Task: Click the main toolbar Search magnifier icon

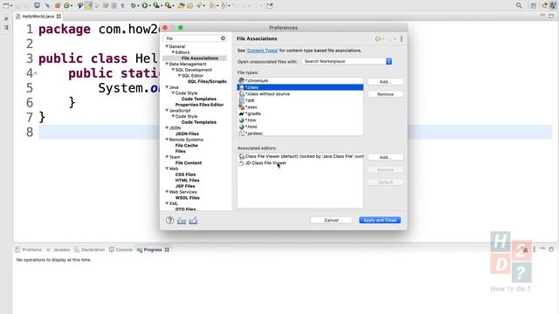Action: click(x=519, y=5)
